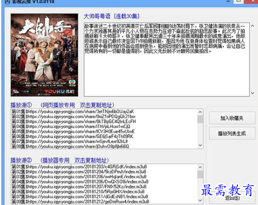The height and width of the screenshot is (205, 258).
Task: Select 第01集 20181203 m3u8 link in 播放源②
Action: tap(79, 167)
